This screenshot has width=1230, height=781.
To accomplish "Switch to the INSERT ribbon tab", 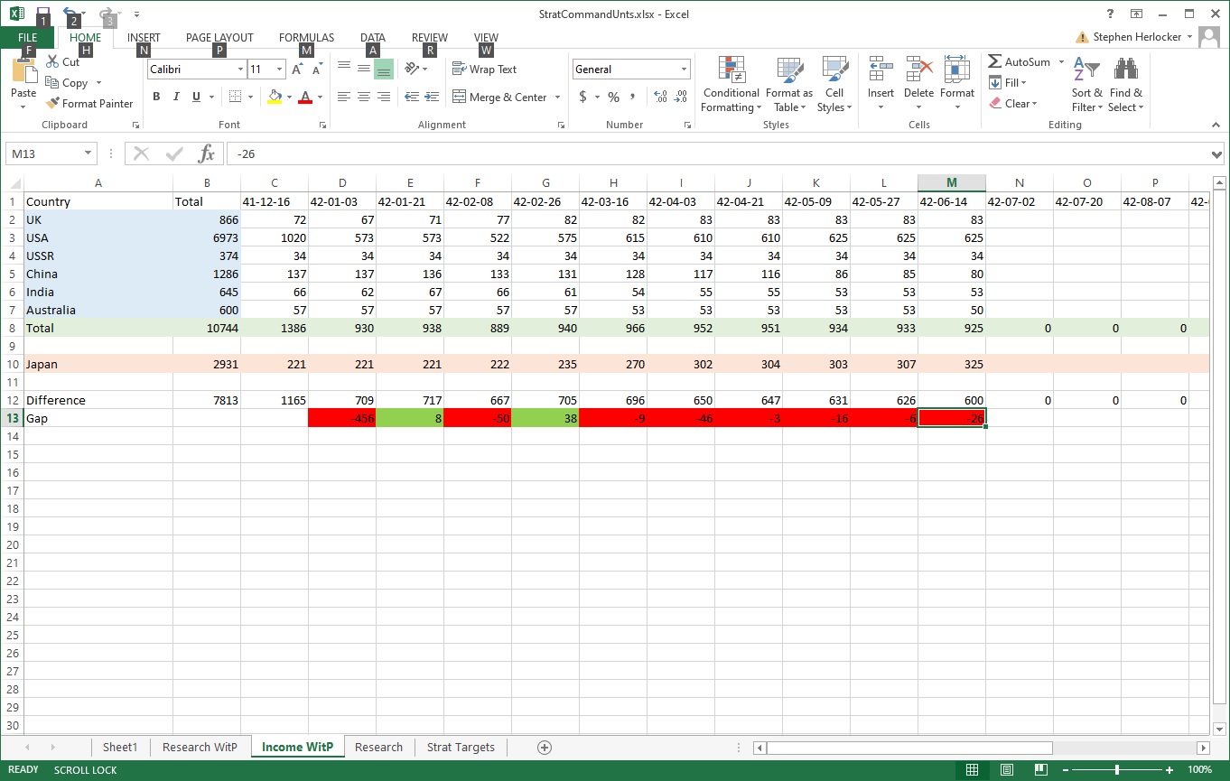I will [144, 38].
